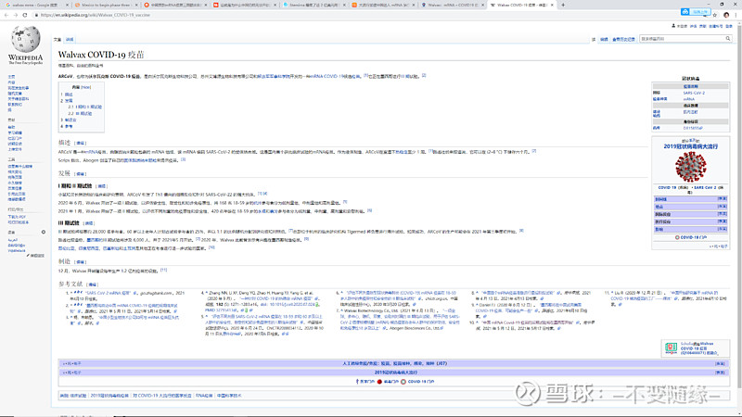The height and width of the screenshot is (417, 742).
Task: Switch to the 'Walvax: mRNA - COVID19' tab
Action: (453, 5)
